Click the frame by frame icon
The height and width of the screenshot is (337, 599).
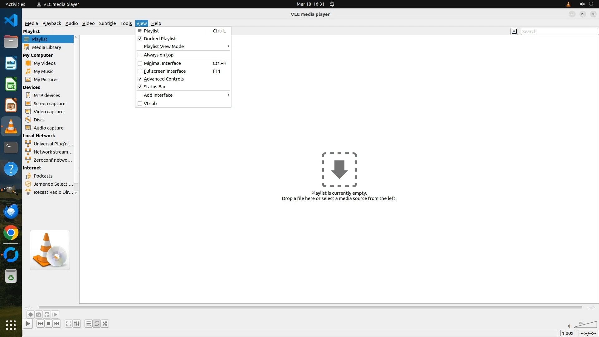pos(55,315)
